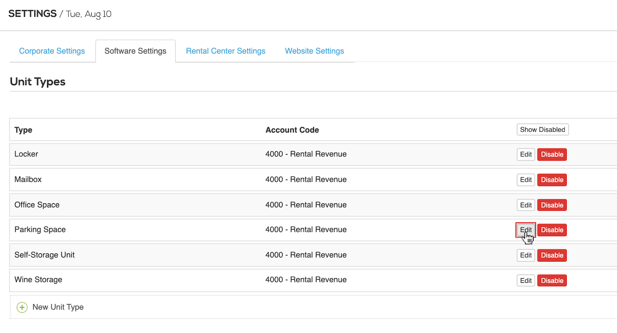This screenshot has height=333, width=617.
Task: Edit the Wine Storage unit type
Action: coord(526,281)
